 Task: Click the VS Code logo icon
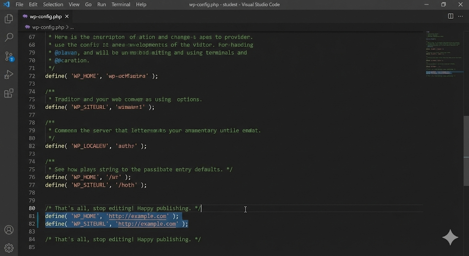pos(6,4)
